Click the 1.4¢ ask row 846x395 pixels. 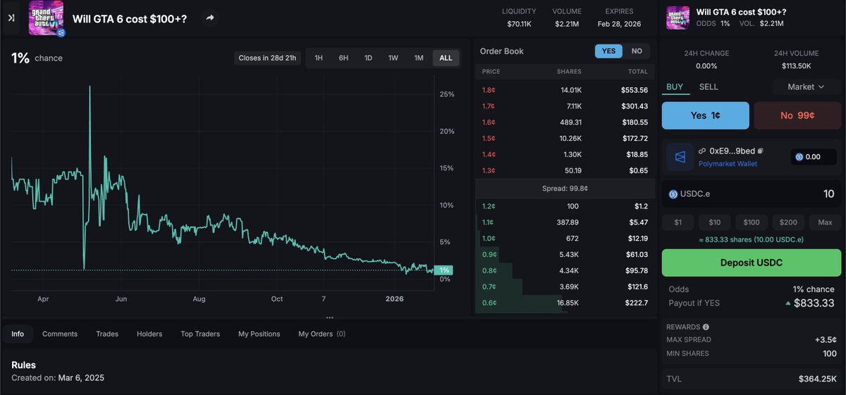(565, 154)
